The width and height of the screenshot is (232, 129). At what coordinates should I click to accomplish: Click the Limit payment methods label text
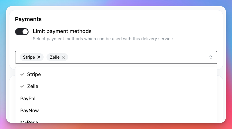pos(62,31)
